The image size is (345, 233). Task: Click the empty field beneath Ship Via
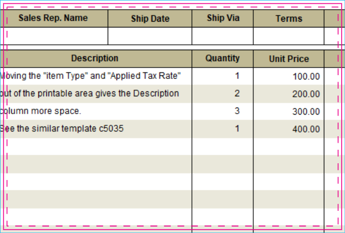click(x=223, y=36)
